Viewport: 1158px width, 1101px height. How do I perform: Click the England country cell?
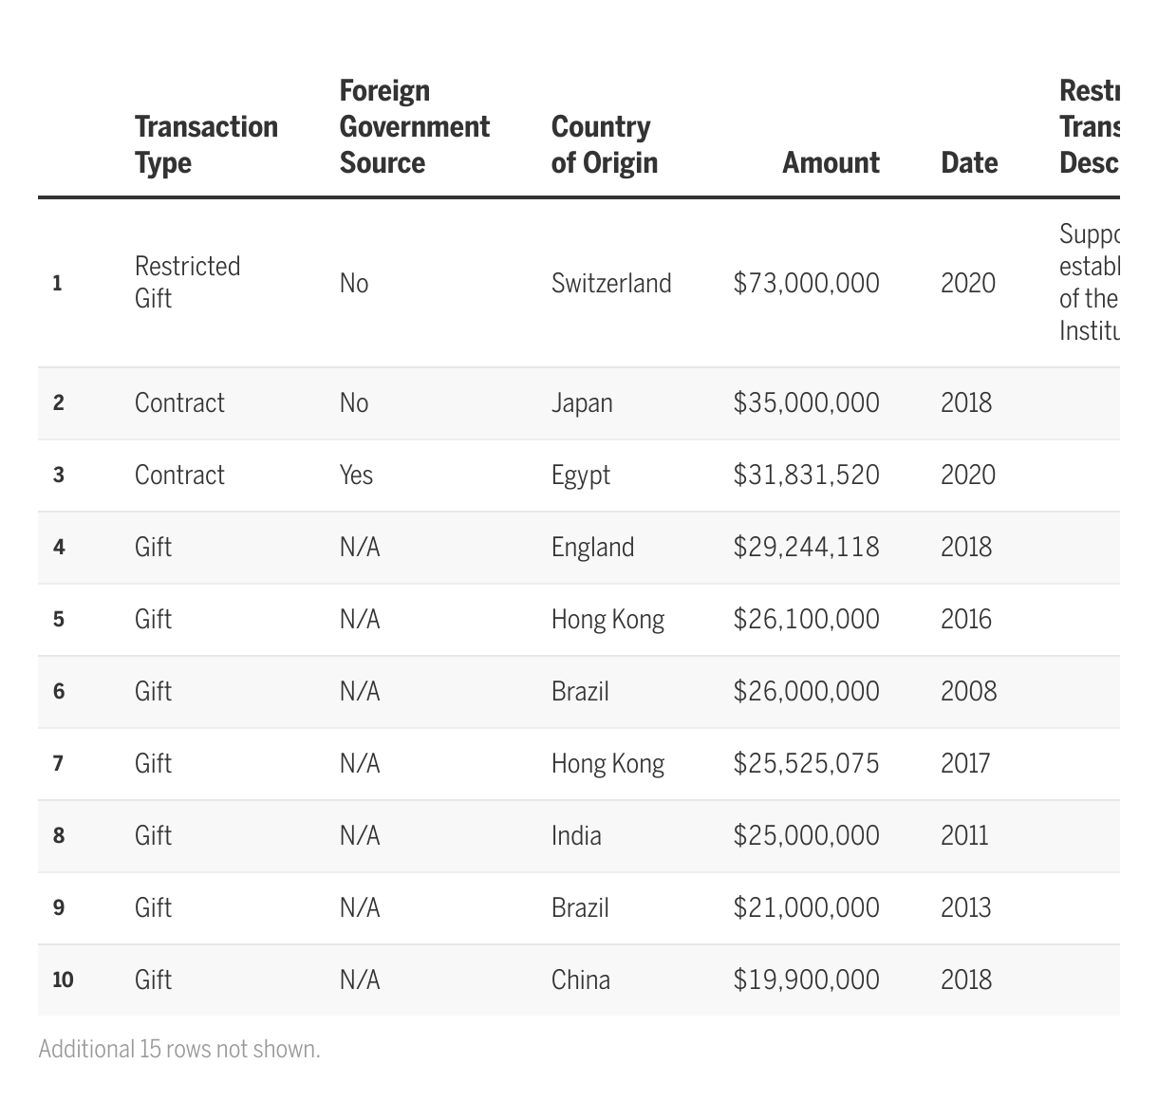coord(592,547)
